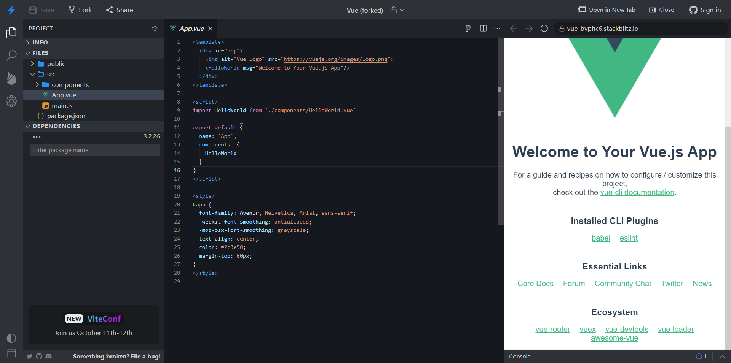The width and height of the screenshot is (731, 363).
Task: Open the preview in a new tab
Action: pyautogui.click(x=607, y=10)
